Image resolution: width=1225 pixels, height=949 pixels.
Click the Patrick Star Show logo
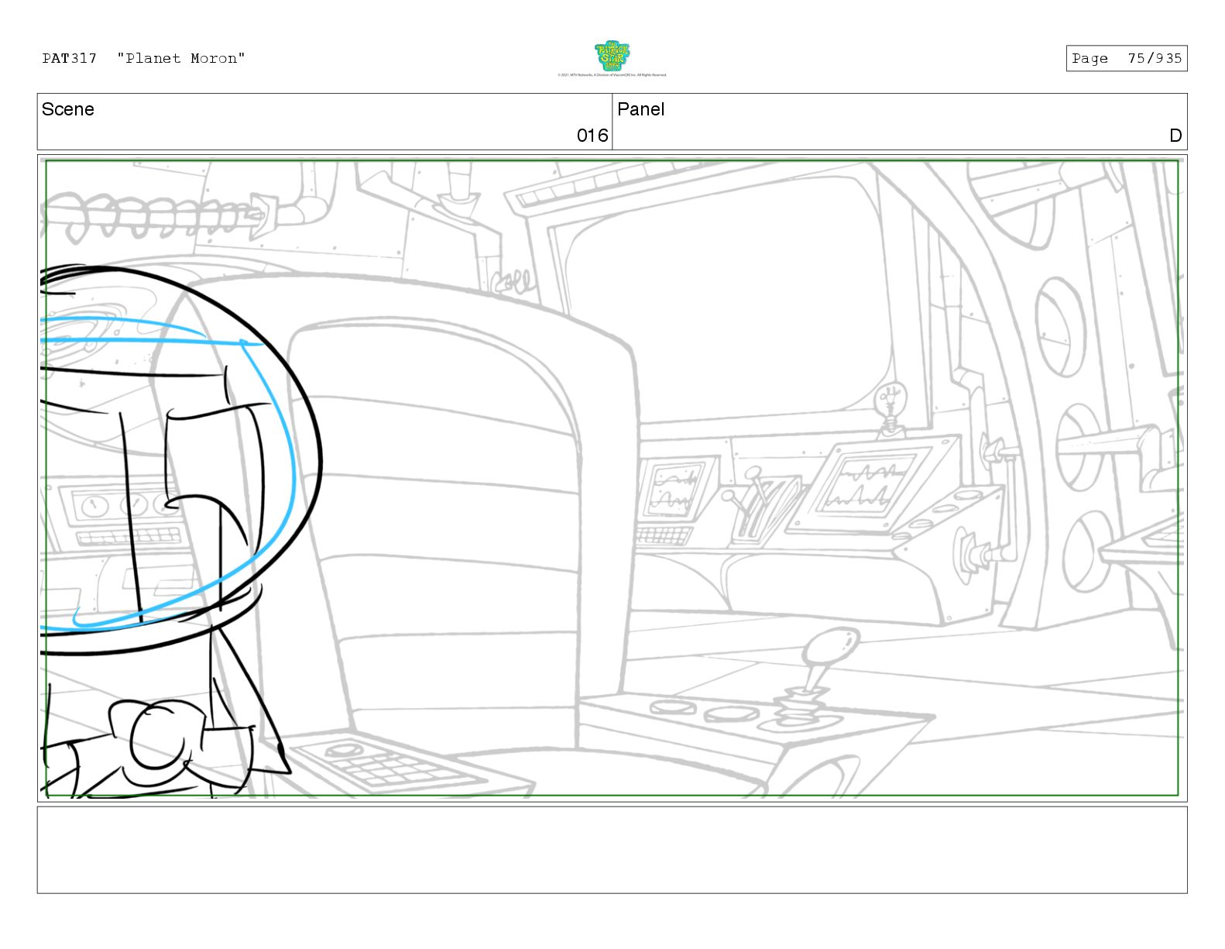tap(612, 56)
